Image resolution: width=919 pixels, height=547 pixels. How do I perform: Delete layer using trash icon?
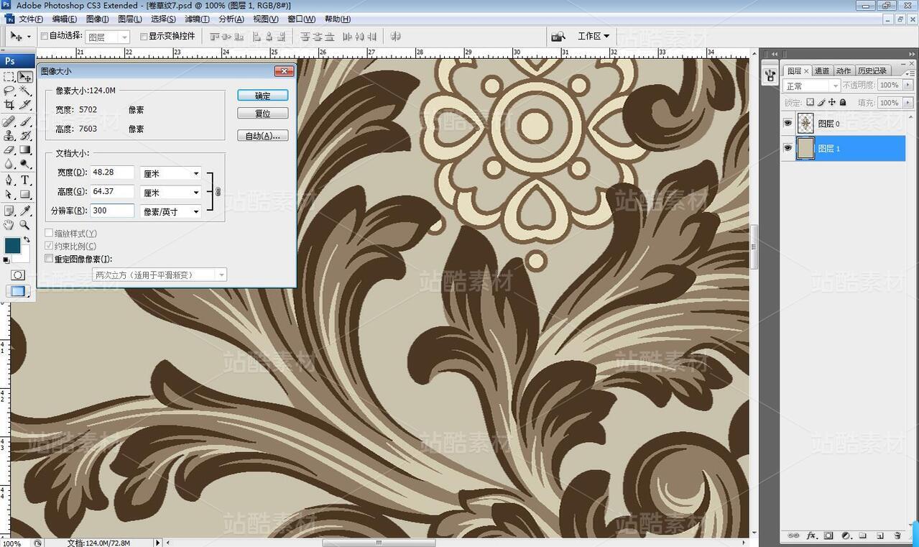click(x=897, y=535)
